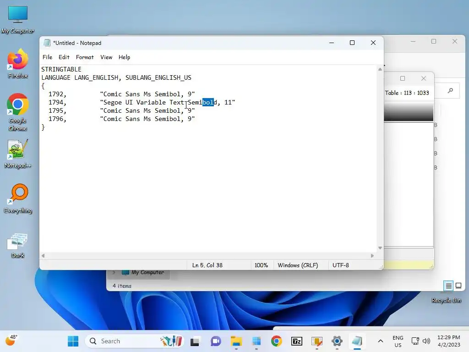Click the 100% zoom status entry

pyautogui.click(x=261, y=265)
